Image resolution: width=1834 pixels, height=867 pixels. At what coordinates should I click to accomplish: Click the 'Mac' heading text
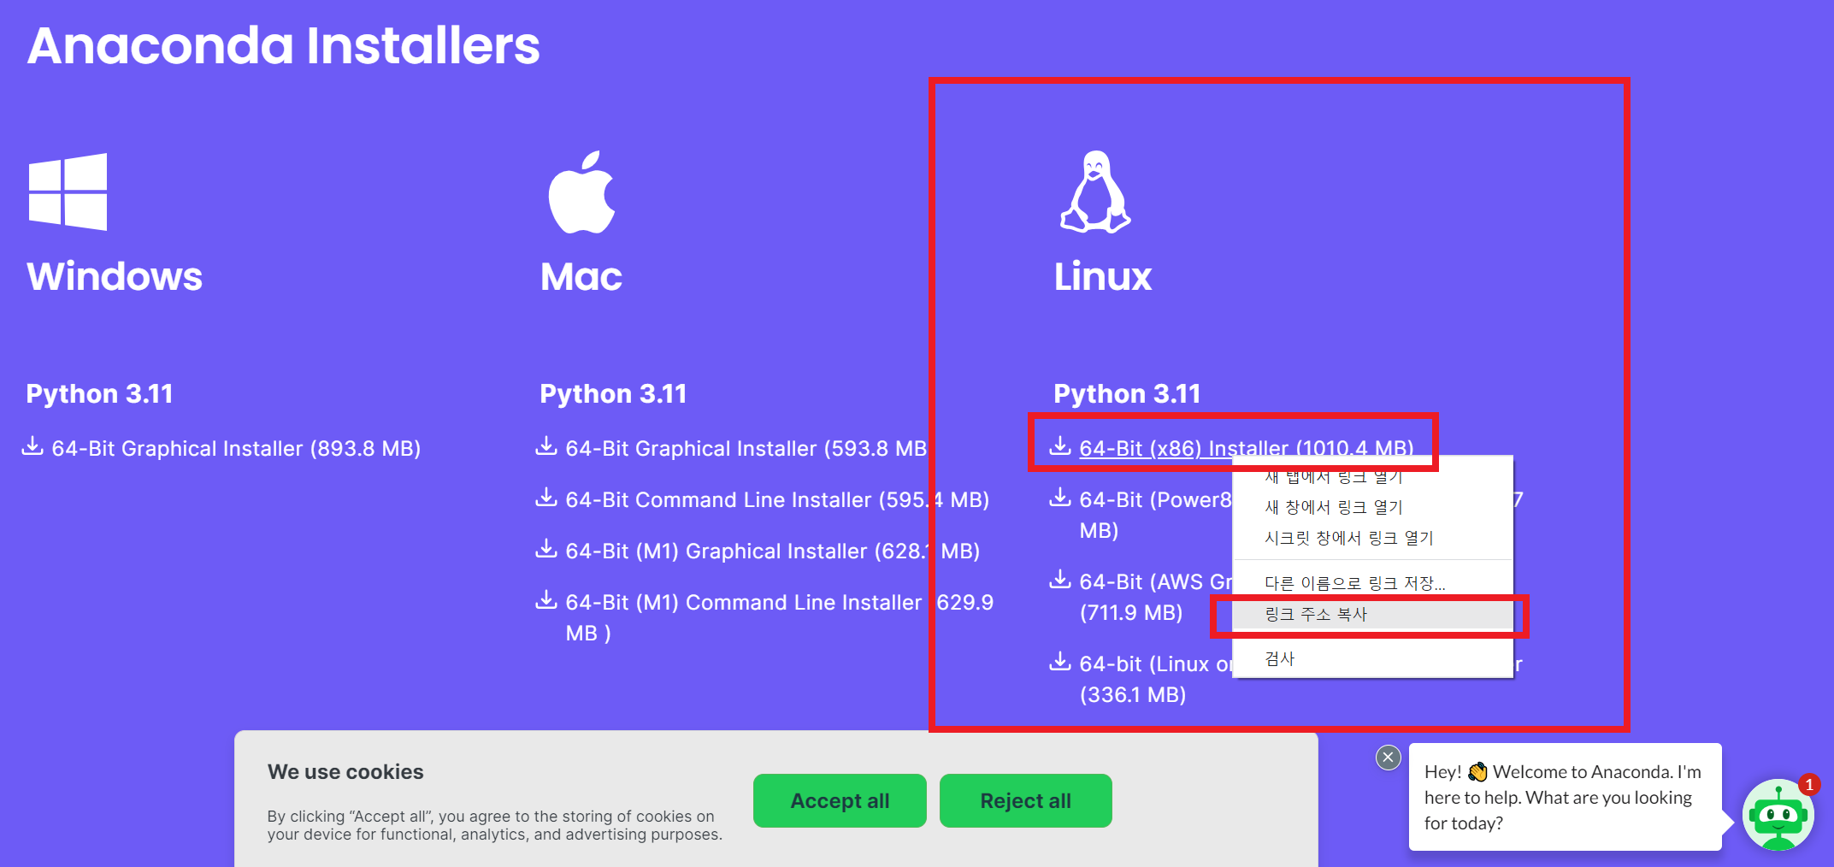[x=581, y=276]
